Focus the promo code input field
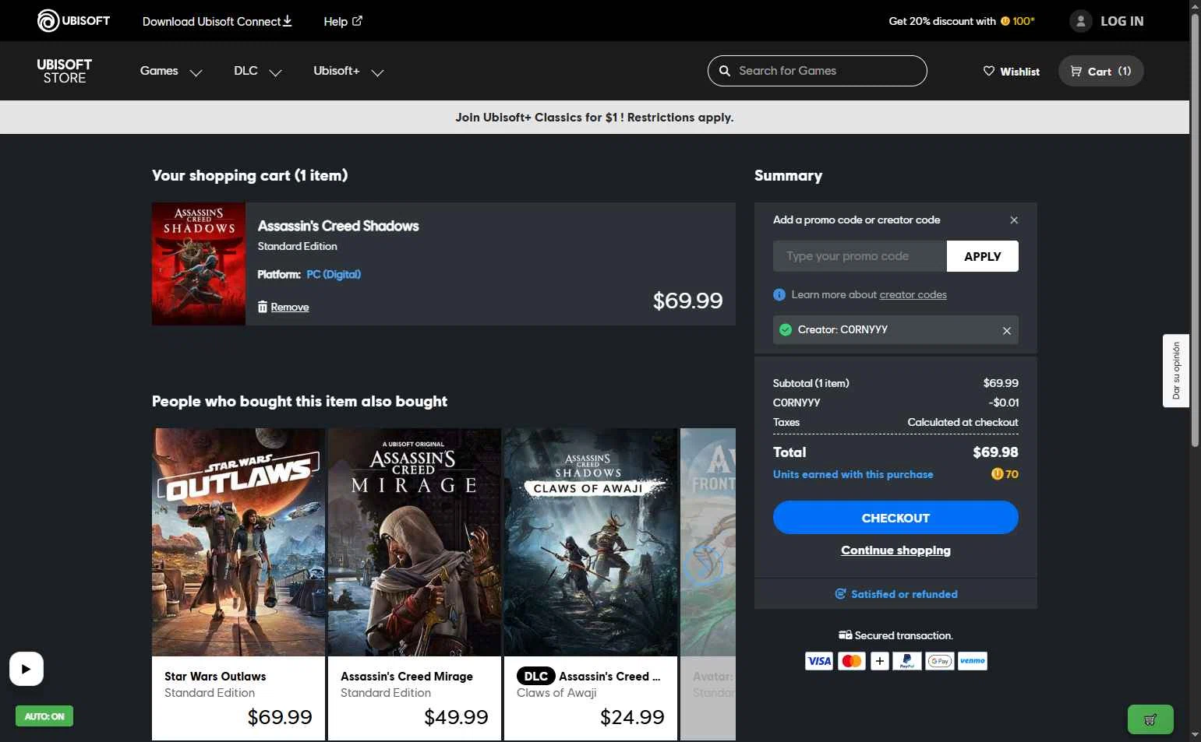Viewport: 1201px width, 742px height. pos(860,256)
